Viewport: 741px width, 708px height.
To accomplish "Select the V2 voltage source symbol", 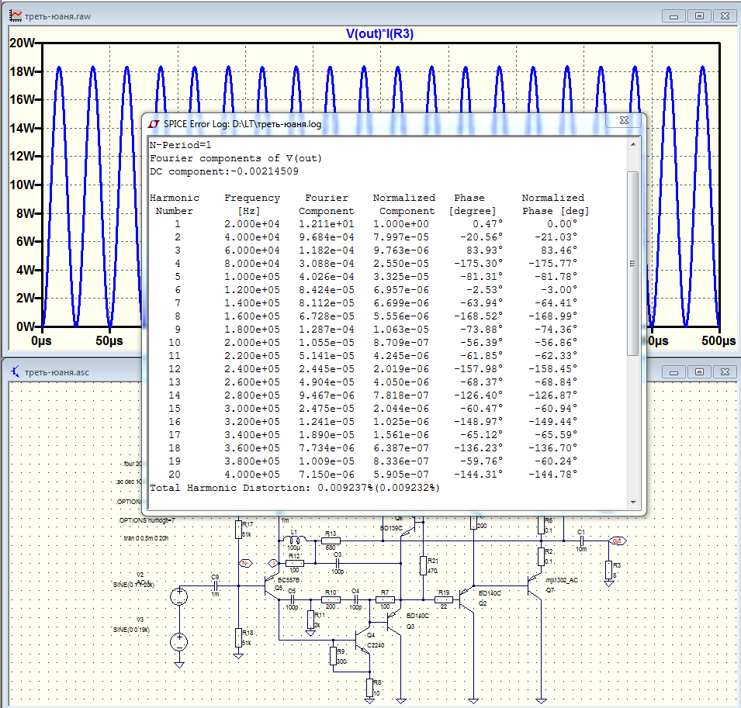I will click(178, 596).
